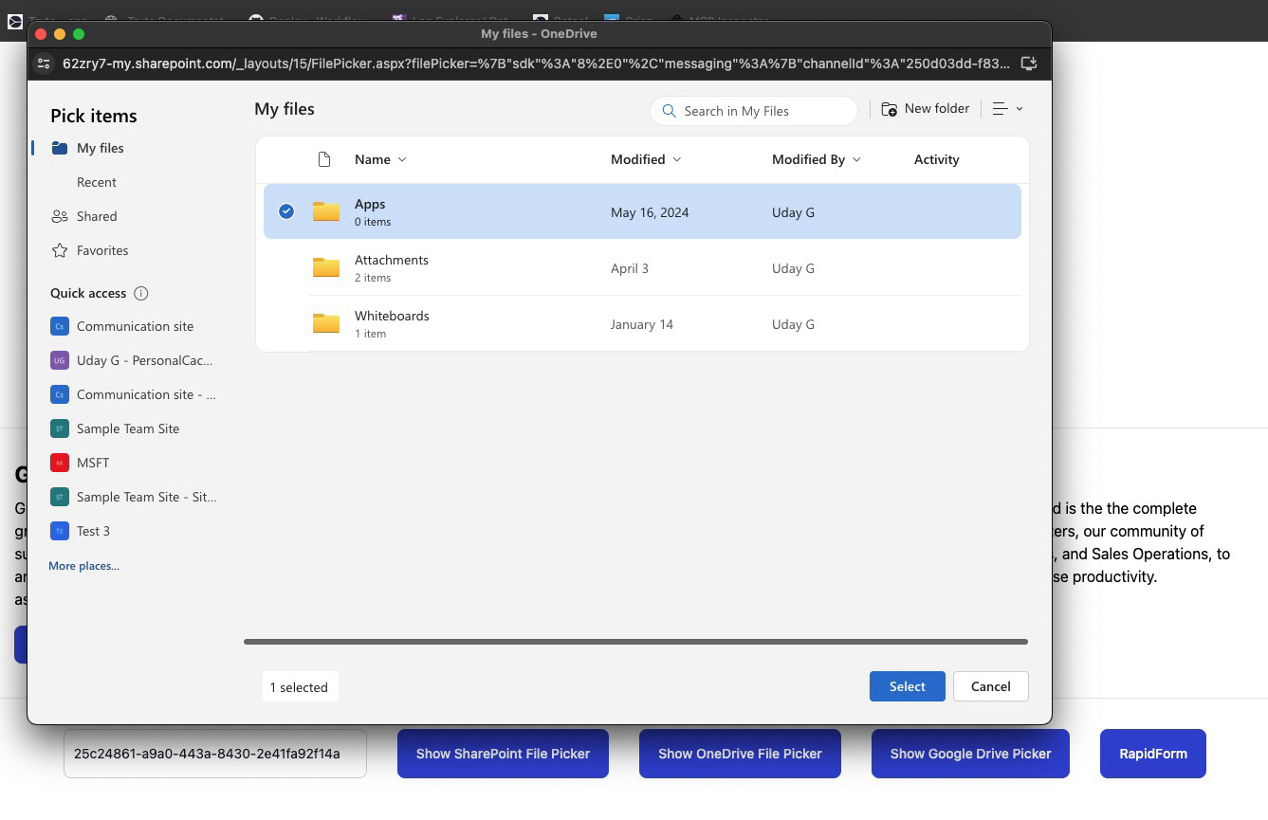Screen dimensions: 1268x820
Task: Click the address bar URL
Action: pos(536,64)
